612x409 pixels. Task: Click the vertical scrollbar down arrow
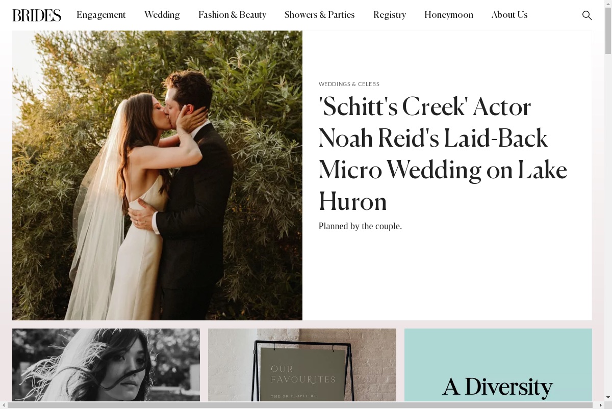(608, 398)
